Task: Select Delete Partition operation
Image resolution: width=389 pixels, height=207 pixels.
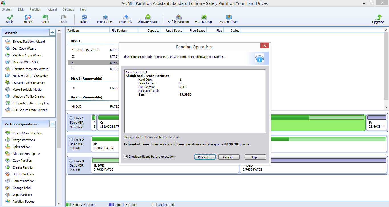Action: [x=23, y=174]
